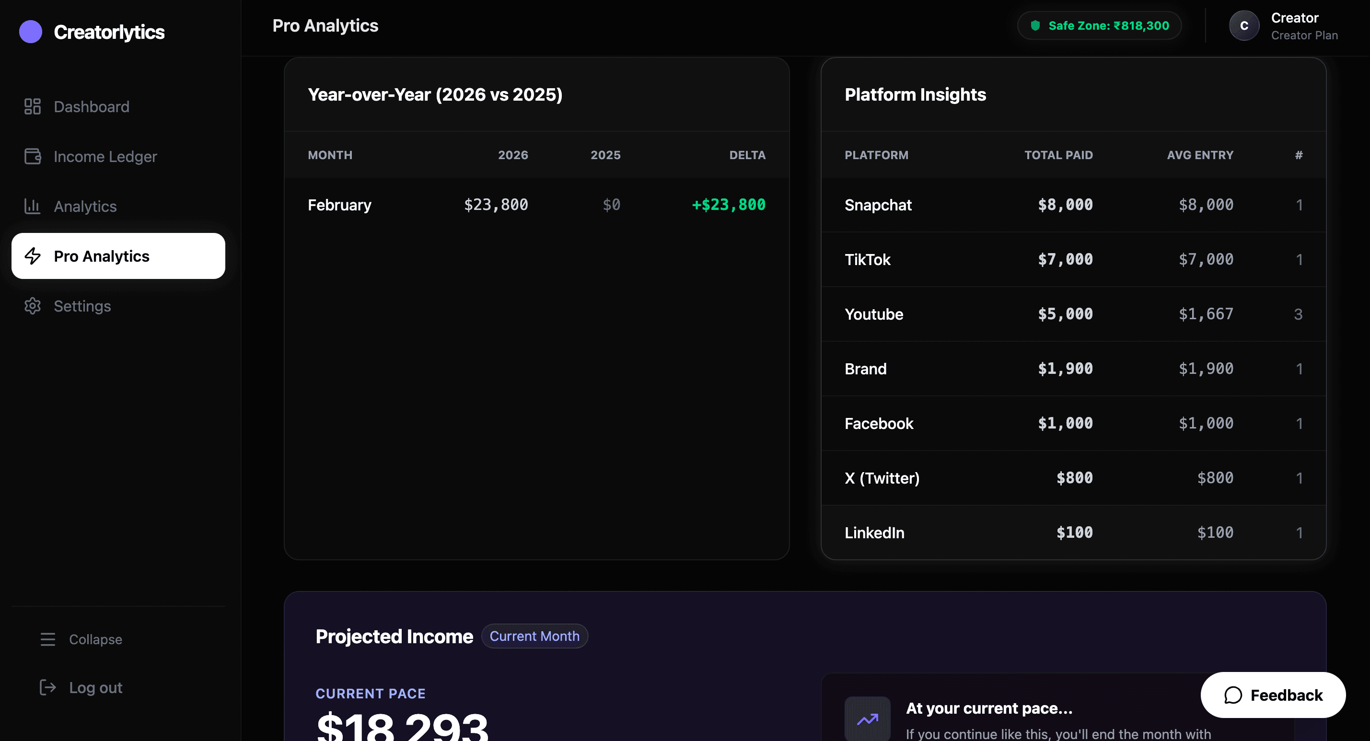Image resolution: width=1370 pixels, height=741 pixels.
Task: Click the Safe Zone ₹818,300 badge
Action: click(1099, 25)
